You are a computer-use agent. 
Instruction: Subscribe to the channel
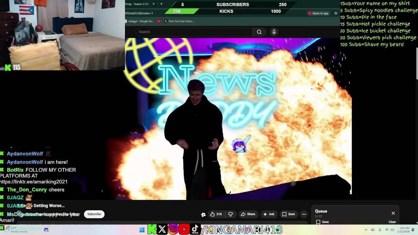coord(94,214)
